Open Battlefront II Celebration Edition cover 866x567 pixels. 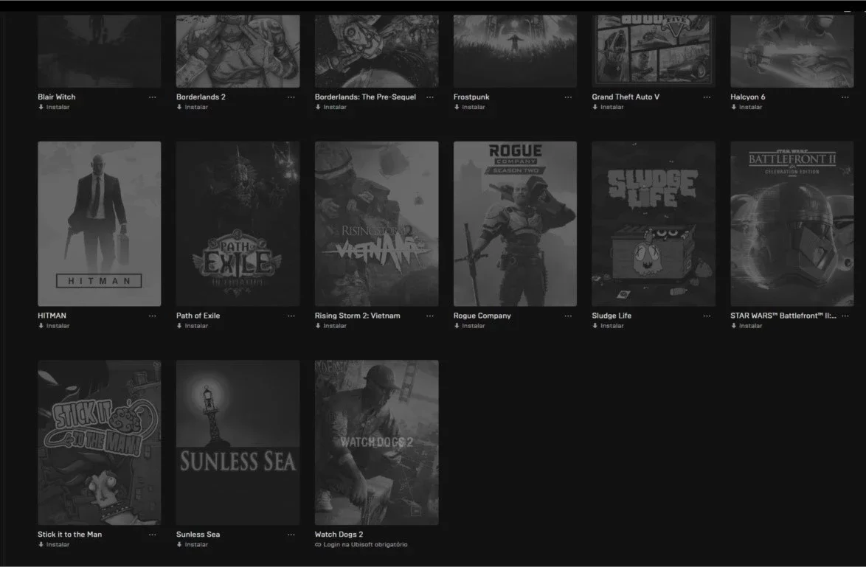pyautogui.click(x=792, y=223)
